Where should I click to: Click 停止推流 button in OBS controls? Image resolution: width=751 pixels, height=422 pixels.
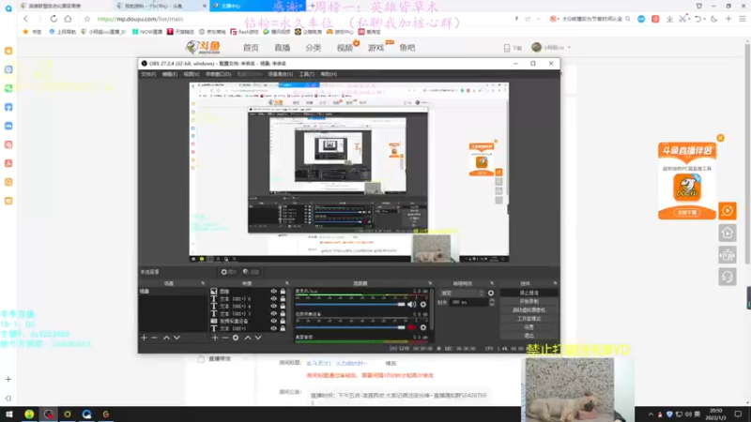(x=529, y=293)
